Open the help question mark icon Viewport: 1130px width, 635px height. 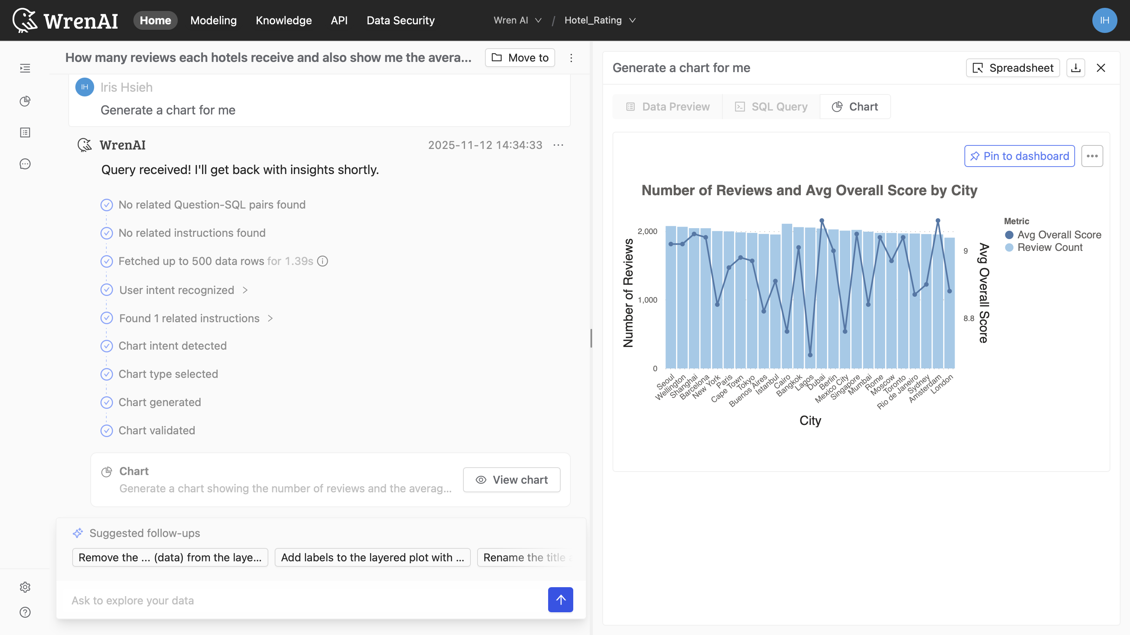pos(25,612)
